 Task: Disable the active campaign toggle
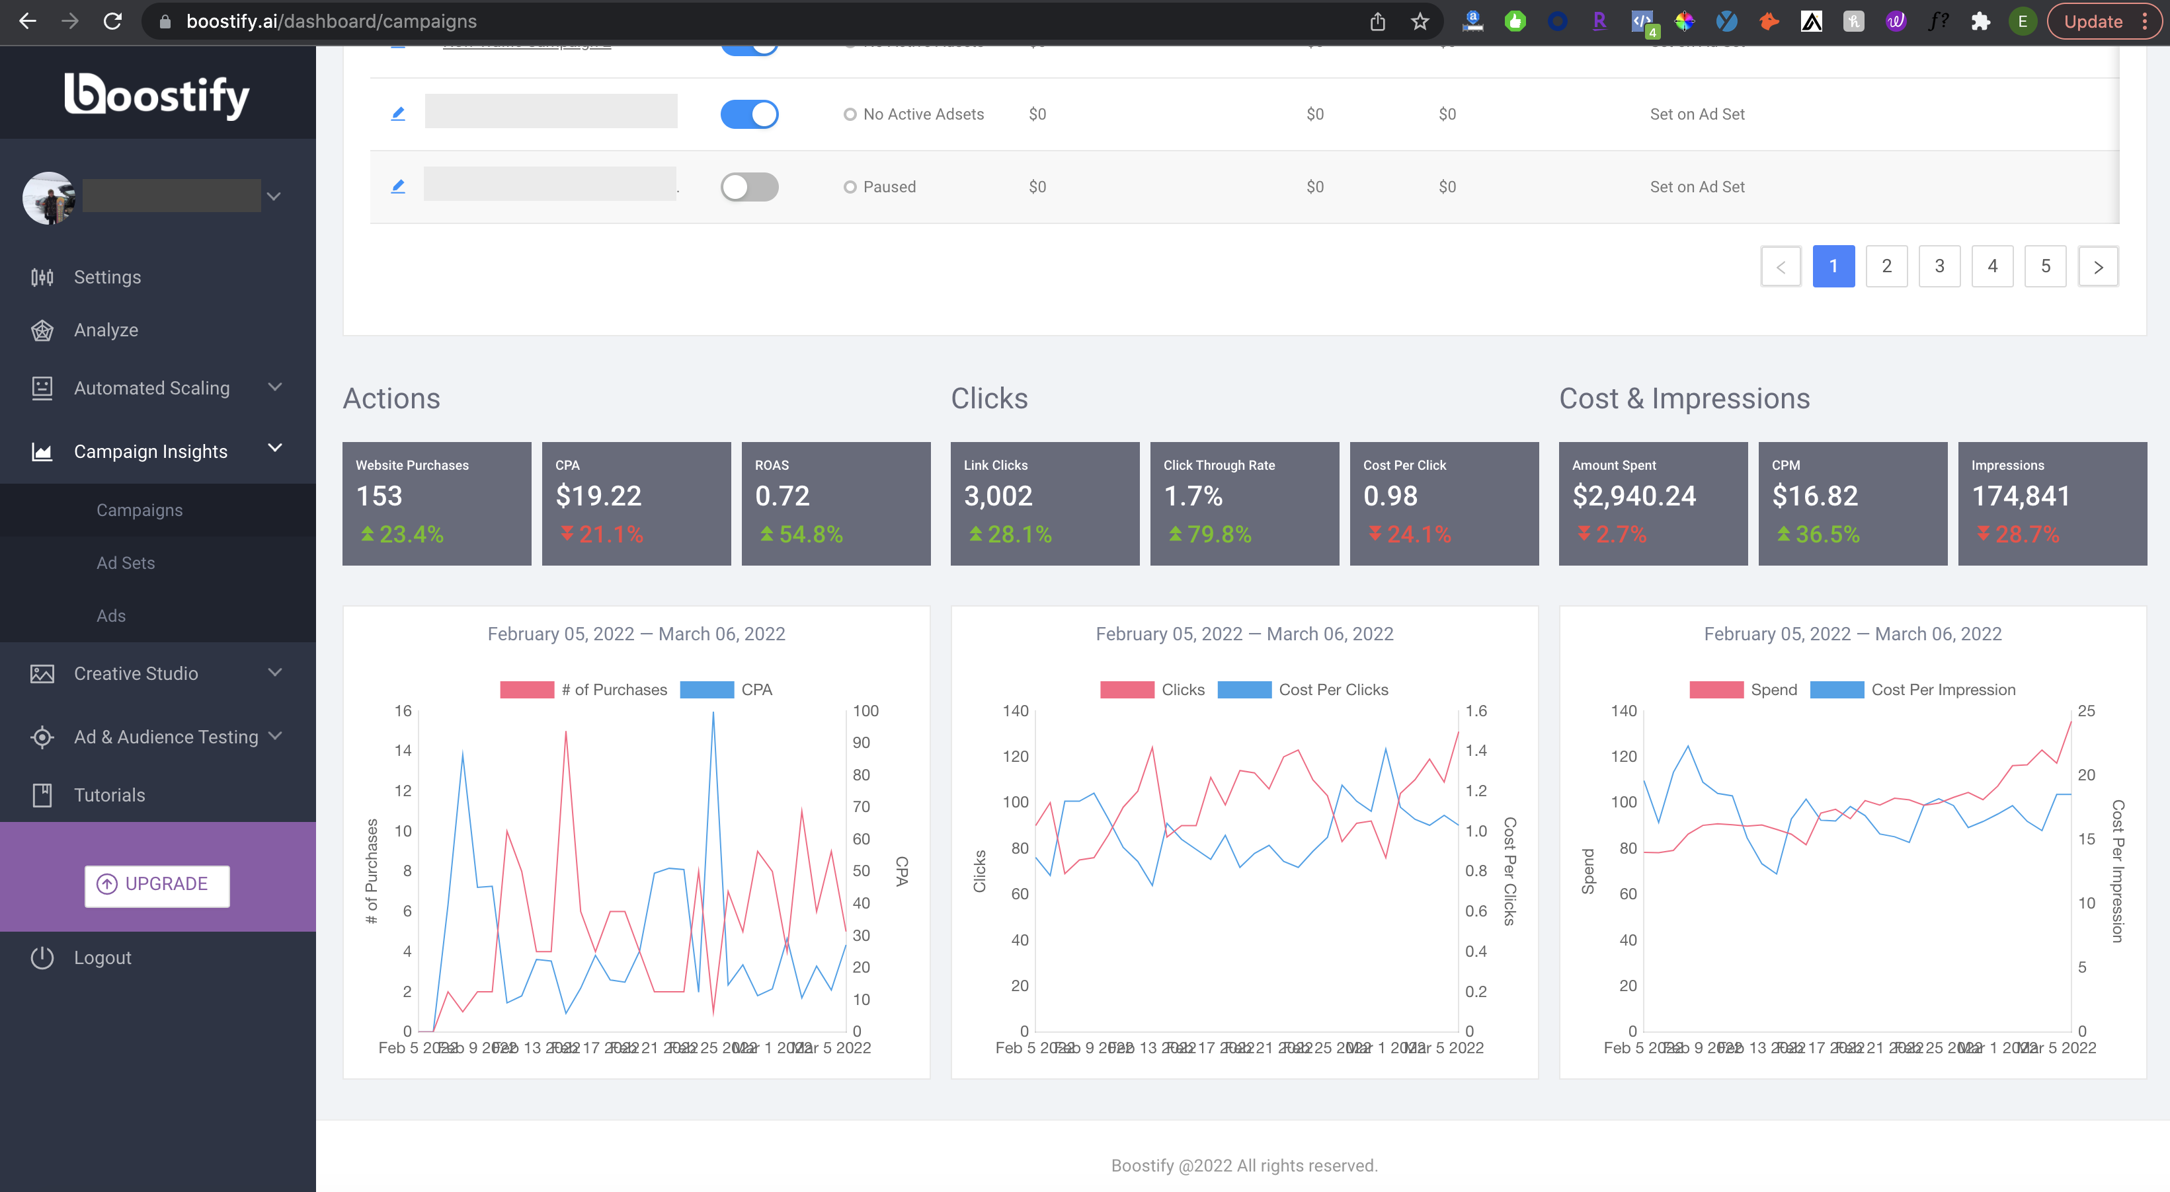coord(750,114)
